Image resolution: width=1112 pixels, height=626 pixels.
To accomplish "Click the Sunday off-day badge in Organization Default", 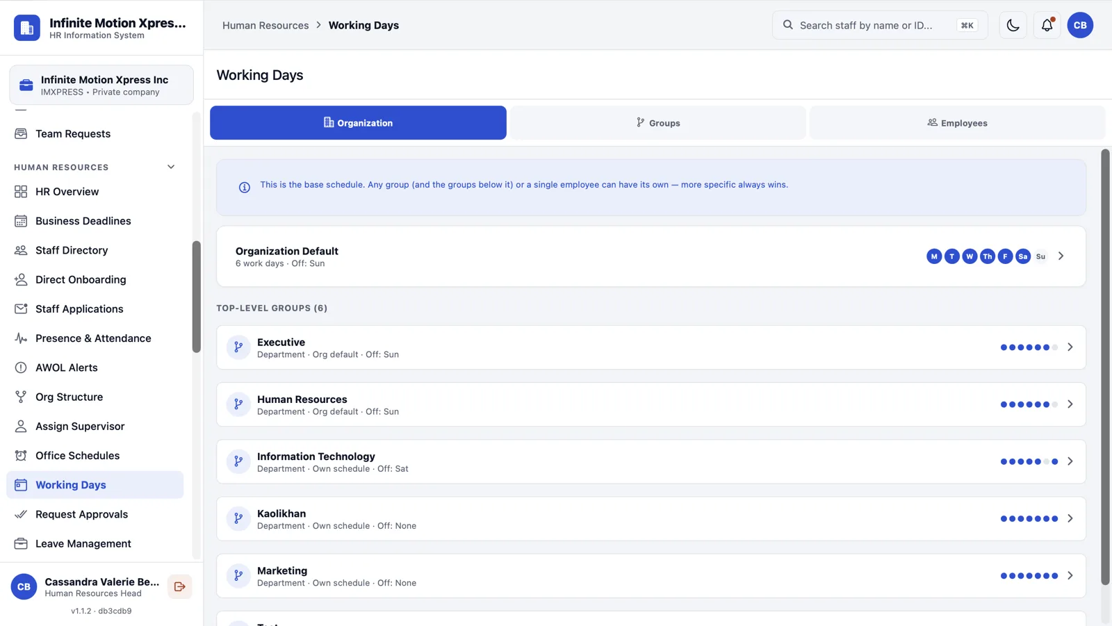I will (x=1040, y=256).
